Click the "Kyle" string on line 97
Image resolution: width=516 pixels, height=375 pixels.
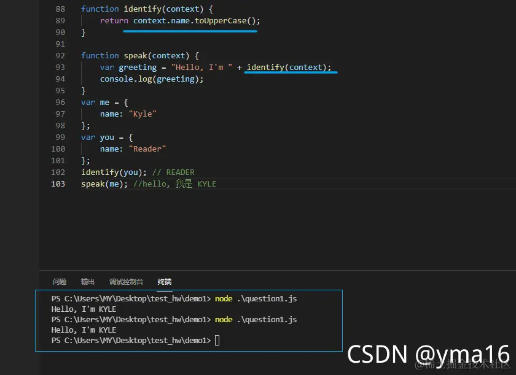pos(143,114)
